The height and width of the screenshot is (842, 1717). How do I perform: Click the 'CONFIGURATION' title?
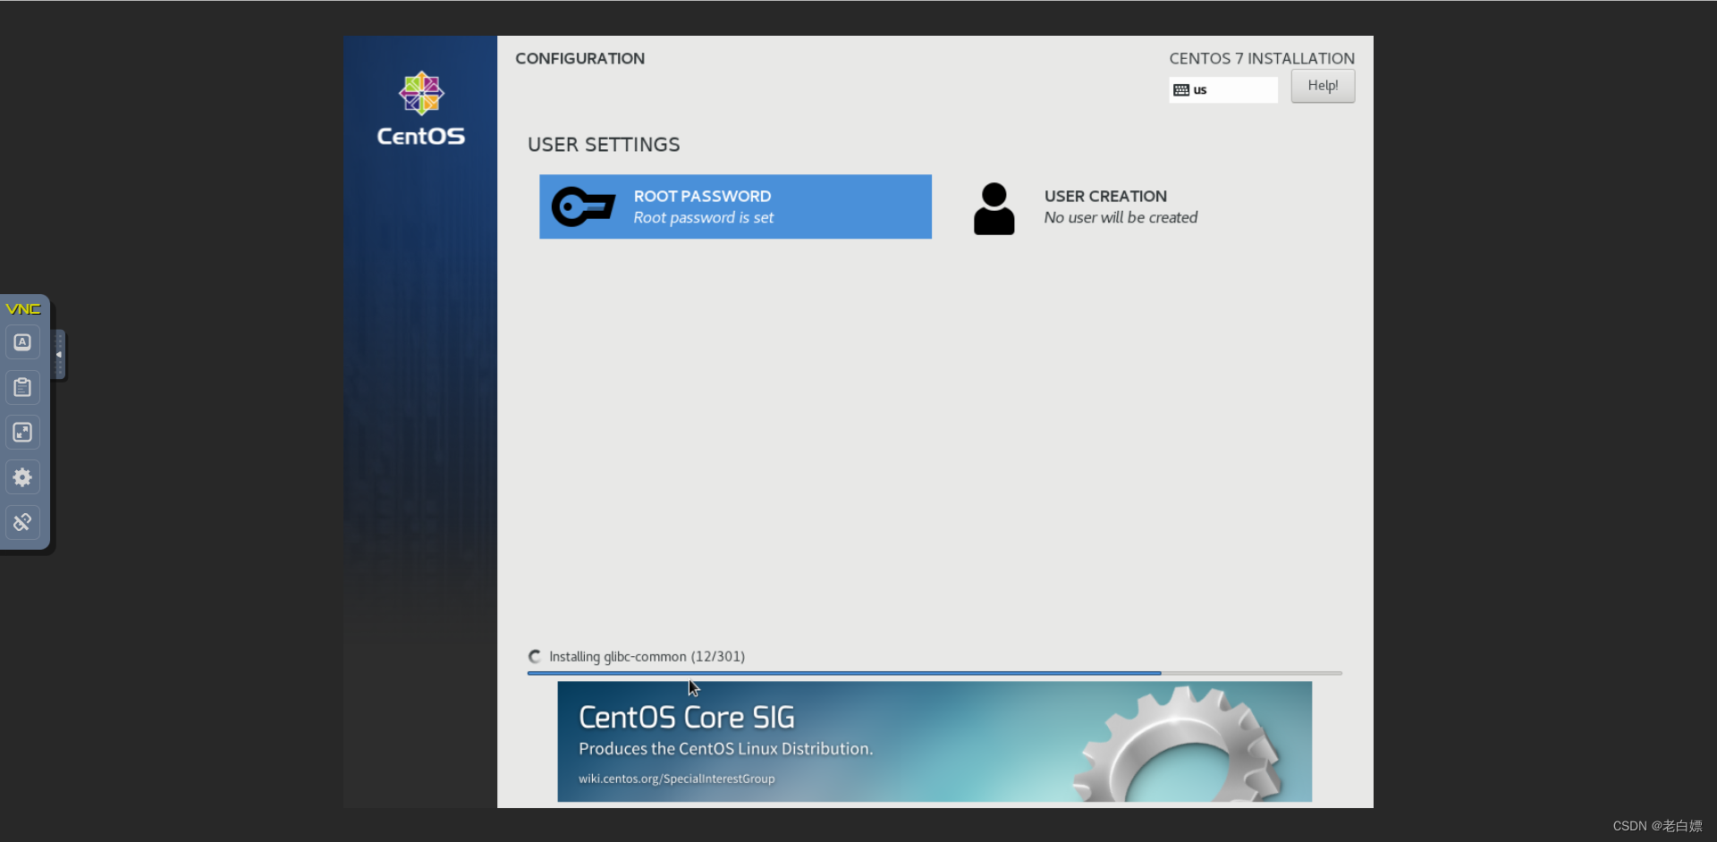coord(579,59)
